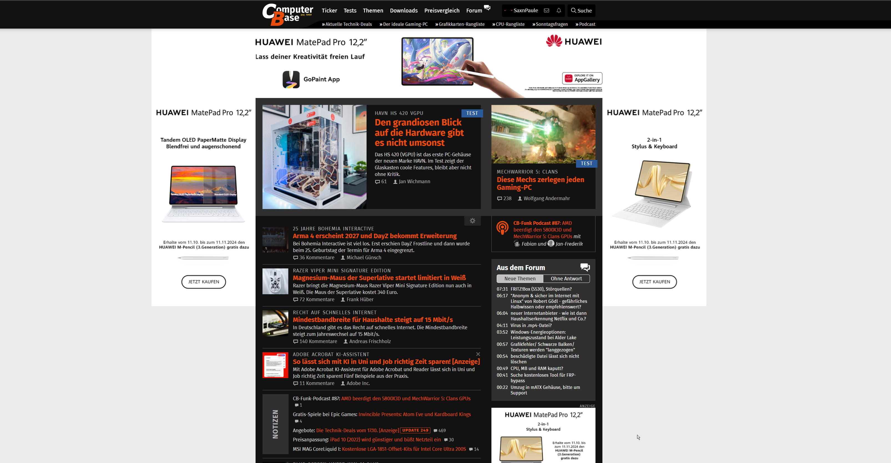Image resolution: width=891 pixels, height=463 pixels.
Task: Select the Neue Themen forum tab
Action: (x=519, y=279)
